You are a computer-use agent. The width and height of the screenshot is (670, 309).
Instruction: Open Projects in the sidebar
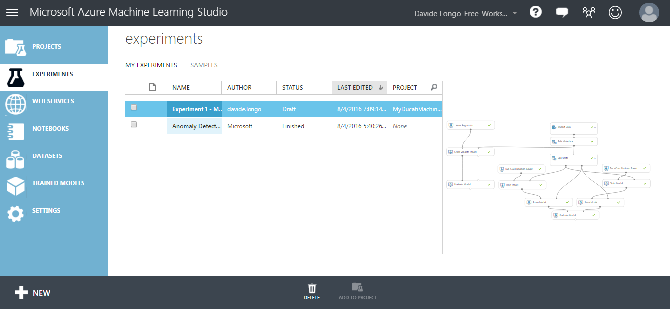pyautogui.click(x=47, y=47)
